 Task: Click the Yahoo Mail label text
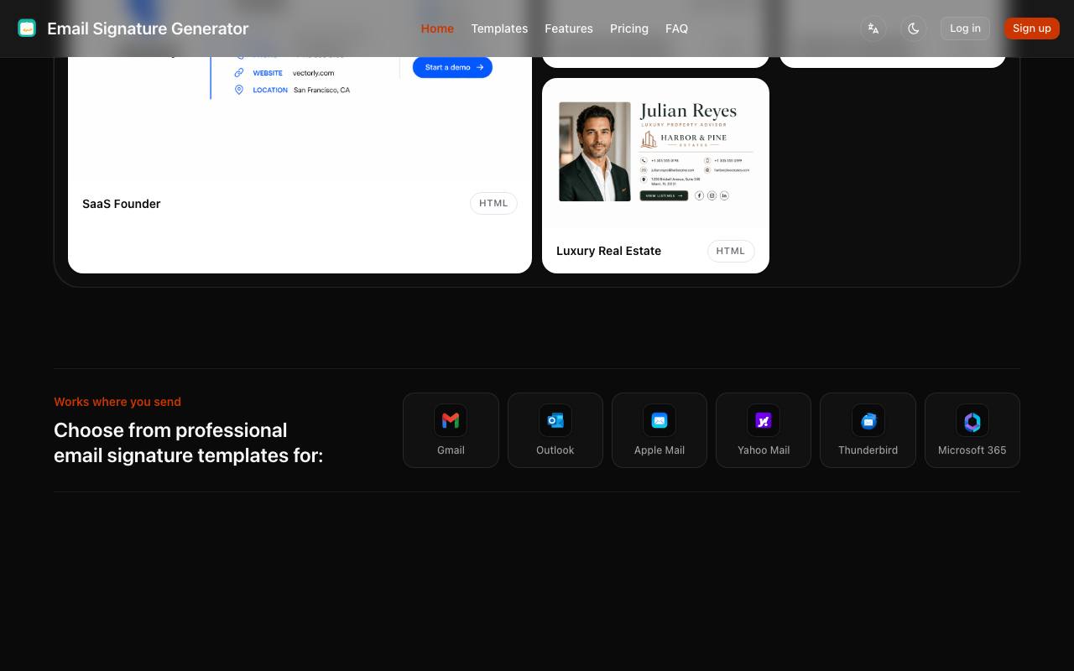pyautogui.click(x=764, y=450)
